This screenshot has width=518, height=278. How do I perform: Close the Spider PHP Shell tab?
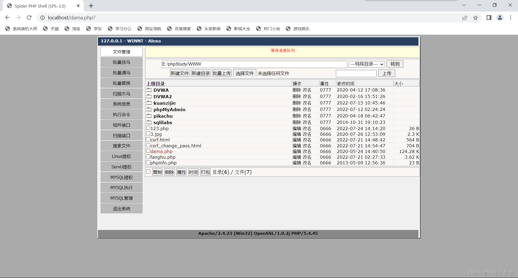pyautogui.click(x=78, y=6)
